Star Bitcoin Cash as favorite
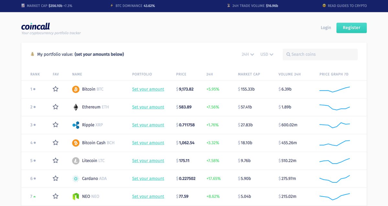 pos(56,143)
